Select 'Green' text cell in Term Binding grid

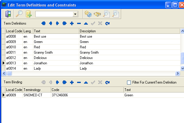click(x=154, y=95)
